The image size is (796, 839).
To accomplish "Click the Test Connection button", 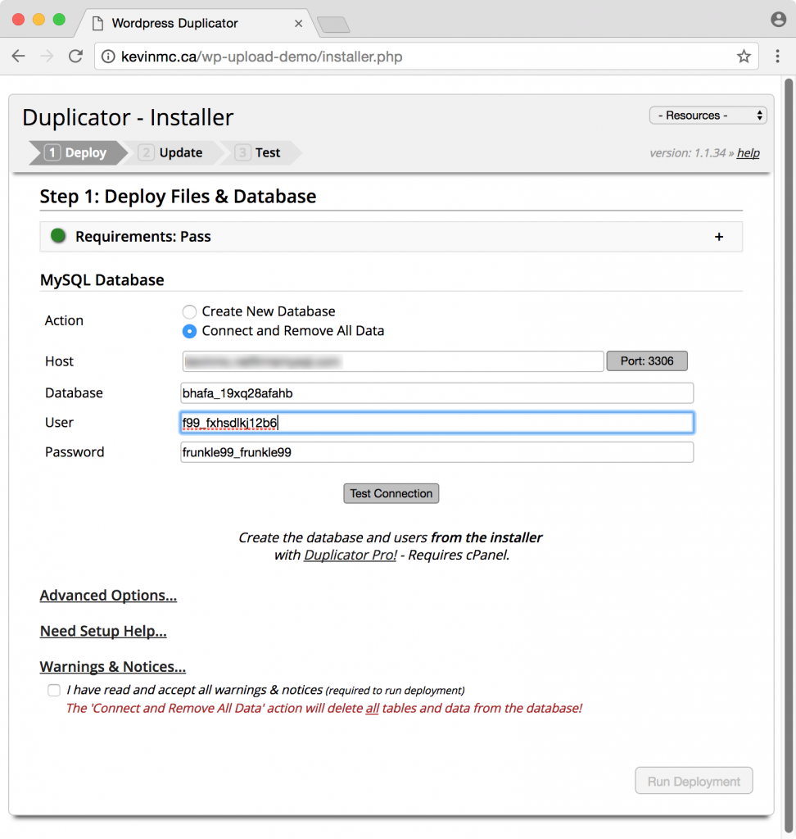I will (391, 493).
